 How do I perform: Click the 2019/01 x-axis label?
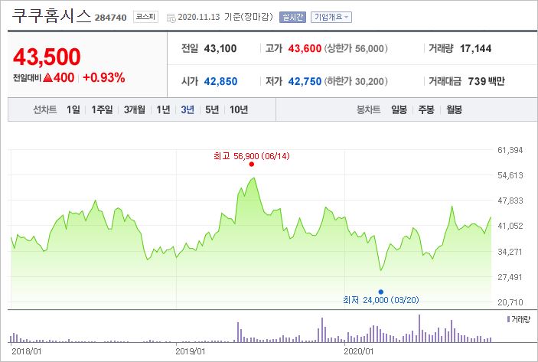coord(190,352)
